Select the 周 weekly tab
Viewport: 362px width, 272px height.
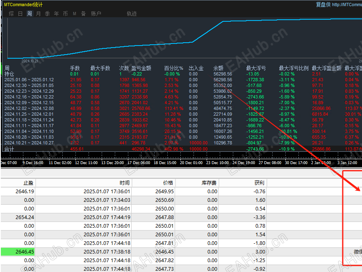click(x=30, y=14)
